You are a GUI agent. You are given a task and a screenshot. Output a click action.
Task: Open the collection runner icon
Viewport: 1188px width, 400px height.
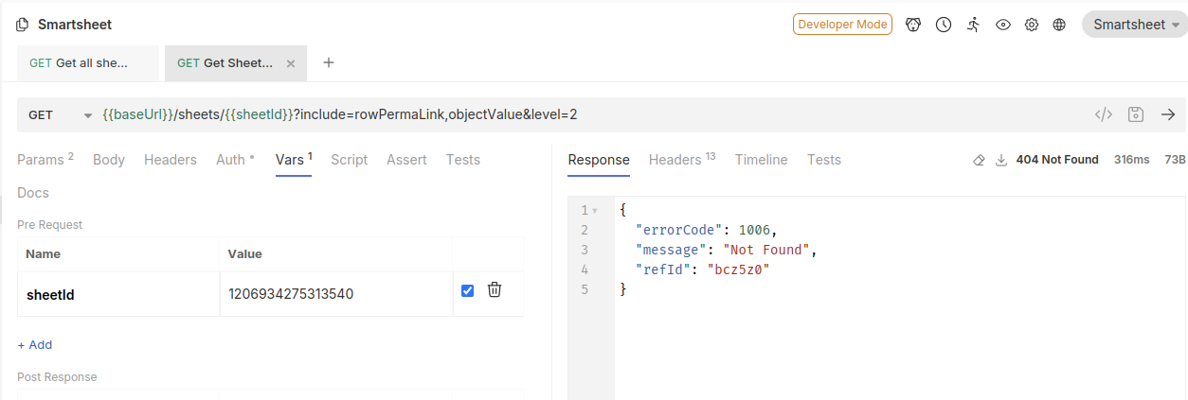974,25
